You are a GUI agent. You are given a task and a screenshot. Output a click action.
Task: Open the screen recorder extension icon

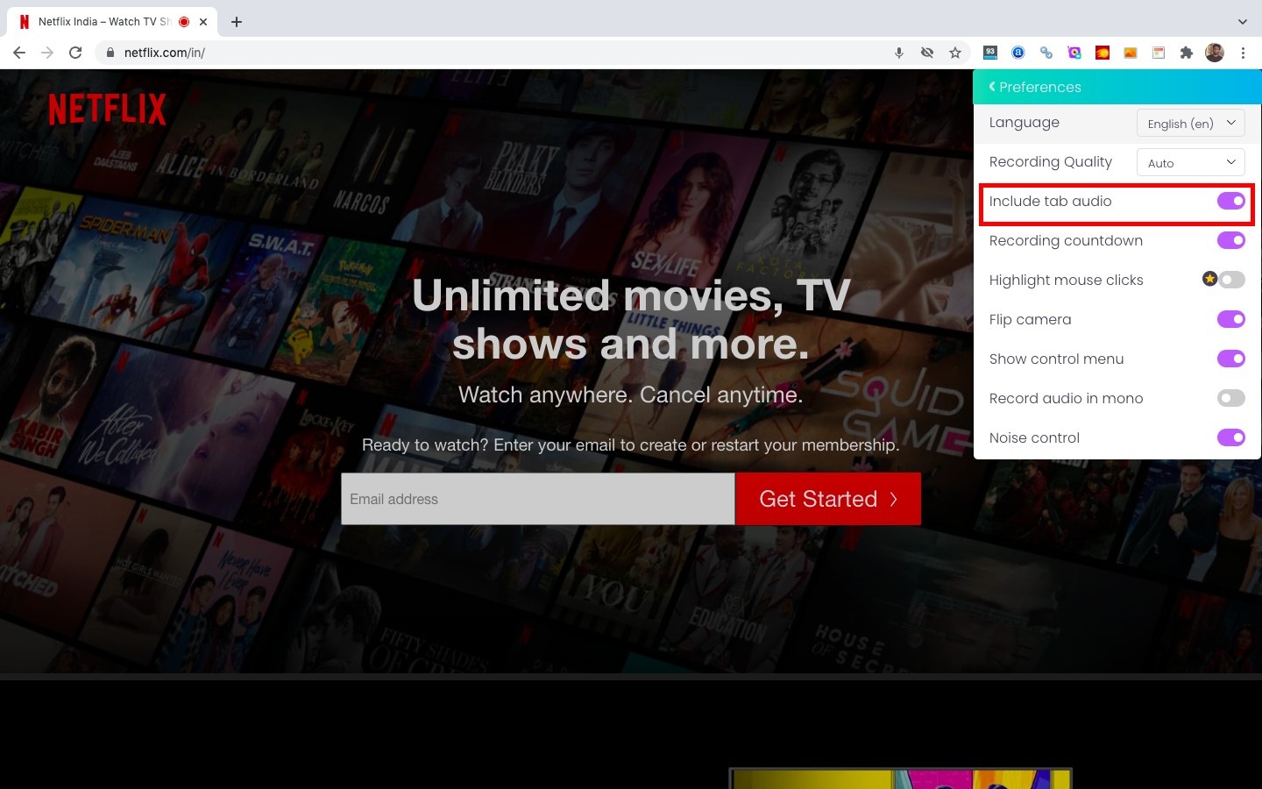point(1074,53)
